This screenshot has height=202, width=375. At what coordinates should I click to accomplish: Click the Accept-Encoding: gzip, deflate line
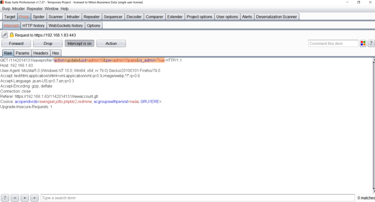pyautogui.click(x=26, y=86)
